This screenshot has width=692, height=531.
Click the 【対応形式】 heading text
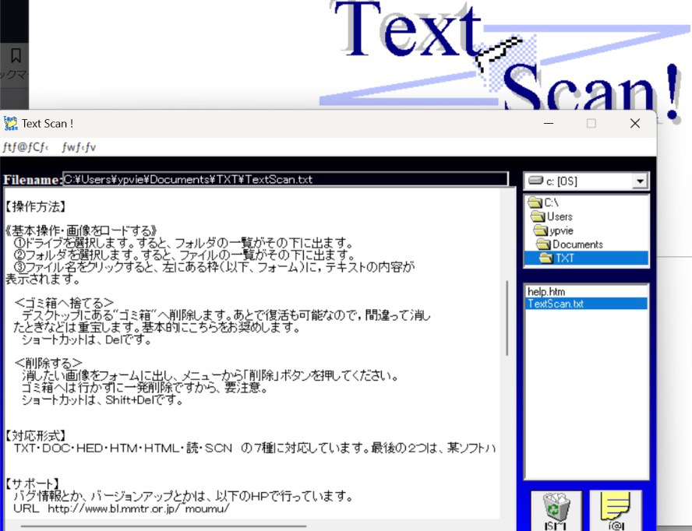(36, 436)
